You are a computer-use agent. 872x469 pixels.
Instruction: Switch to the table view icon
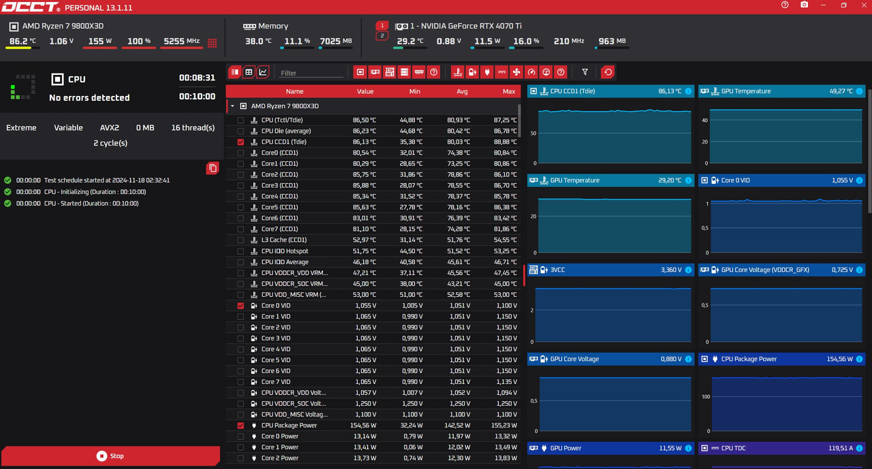[249, 71]
